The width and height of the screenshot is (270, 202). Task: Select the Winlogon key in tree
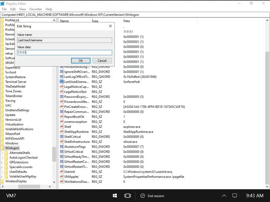click(x=12, y=148)
